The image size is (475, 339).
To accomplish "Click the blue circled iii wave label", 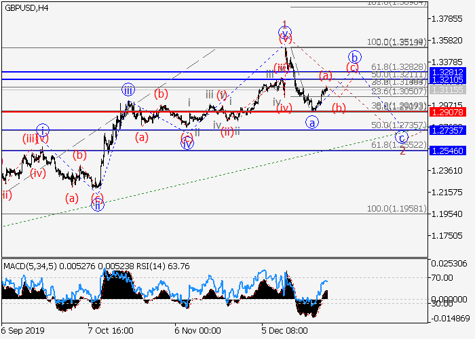I will tap(128, 89).
